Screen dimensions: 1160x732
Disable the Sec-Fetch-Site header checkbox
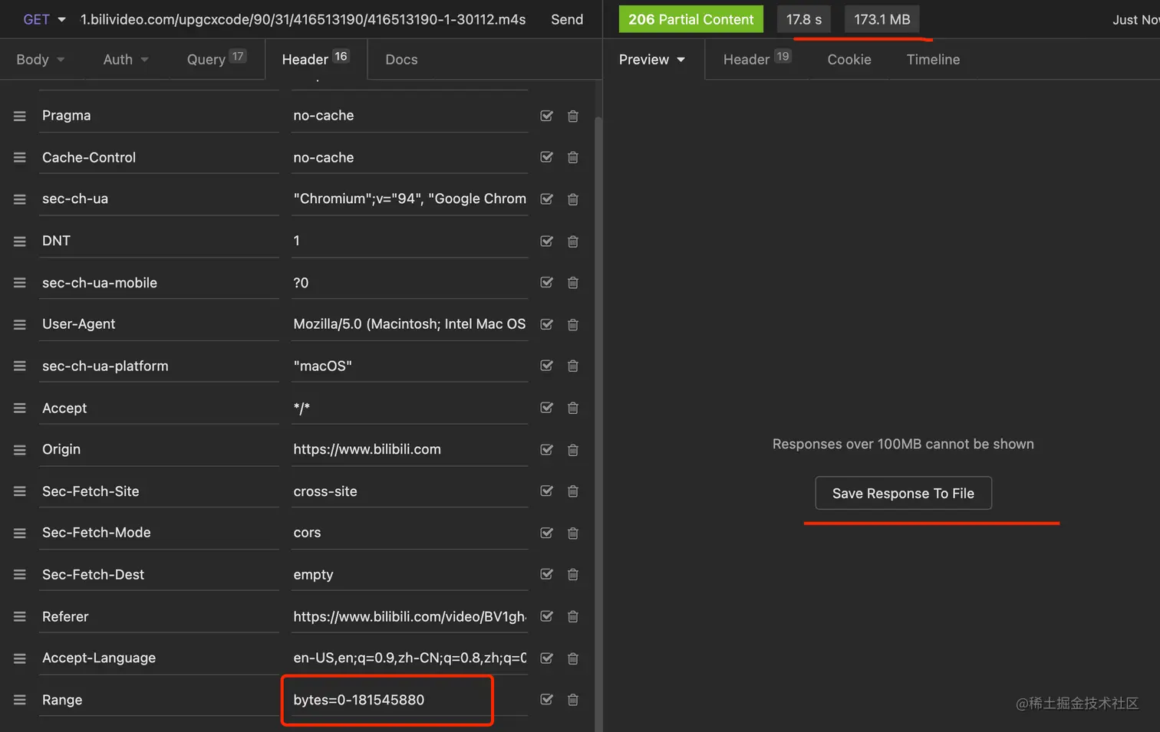547,491
